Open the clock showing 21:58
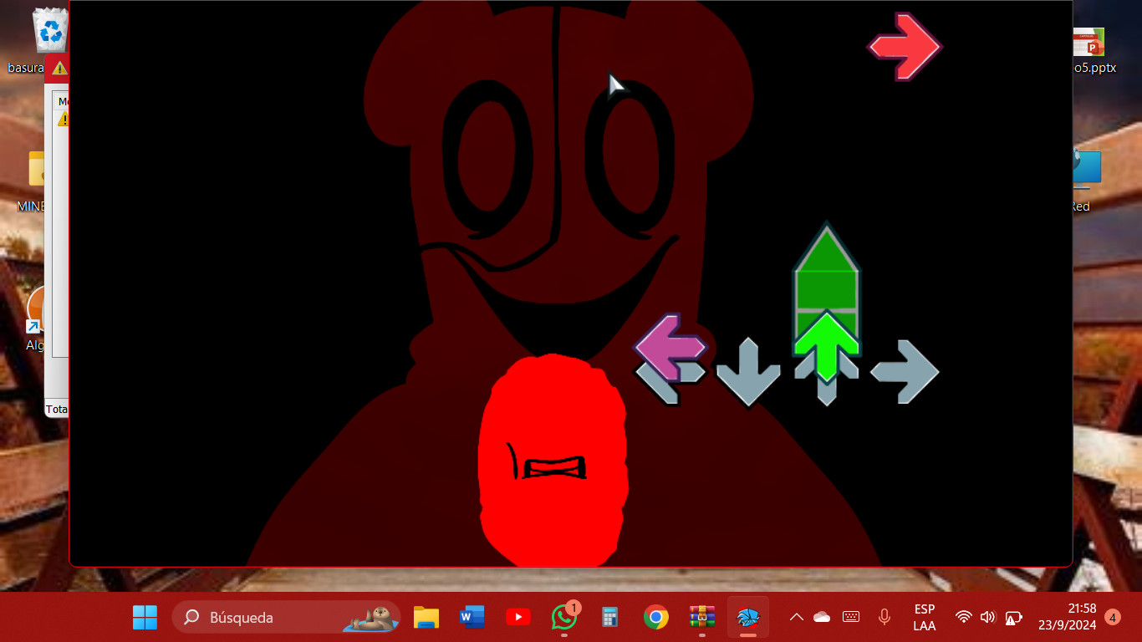Viewport: 1142px width, 642px height. 1068,618
